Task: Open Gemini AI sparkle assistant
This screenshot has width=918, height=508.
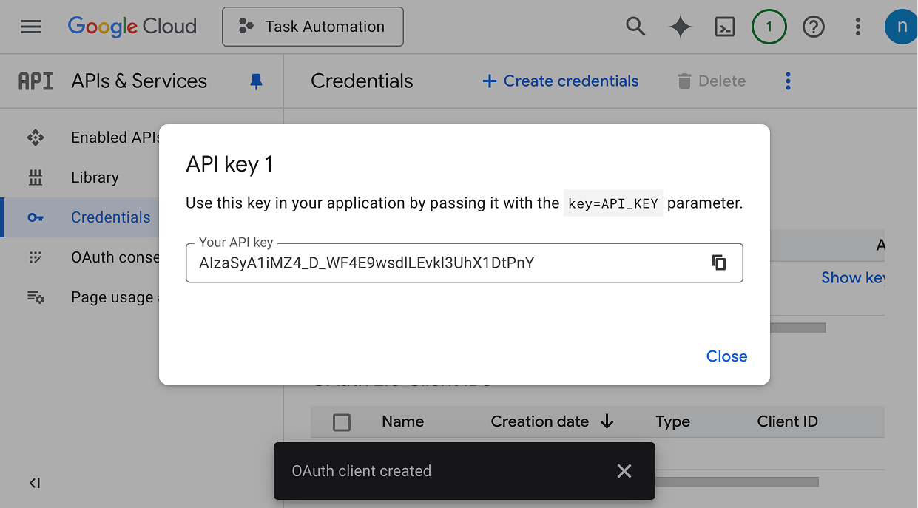Action: (x=680, y=27)
